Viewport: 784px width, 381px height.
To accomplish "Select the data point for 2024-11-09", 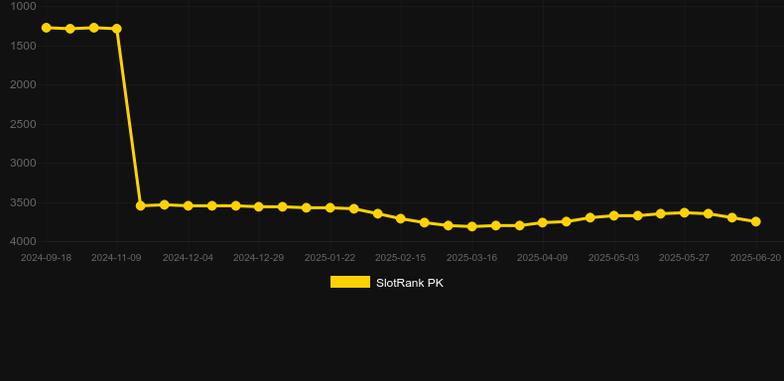I will tap(116, 29).
